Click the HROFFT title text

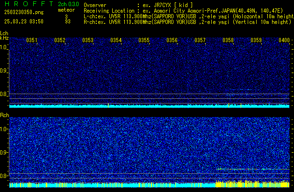tap(29, 4)
